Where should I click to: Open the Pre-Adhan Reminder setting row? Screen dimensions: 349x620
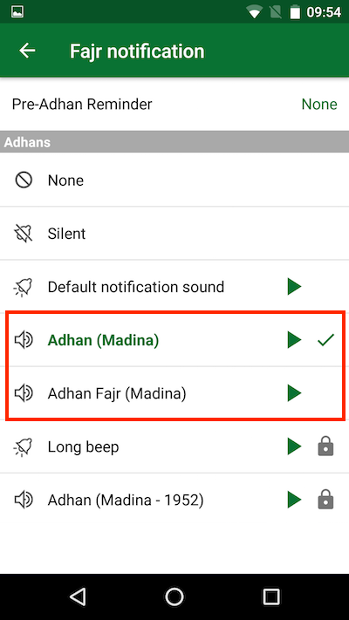(x=174, y=105)
